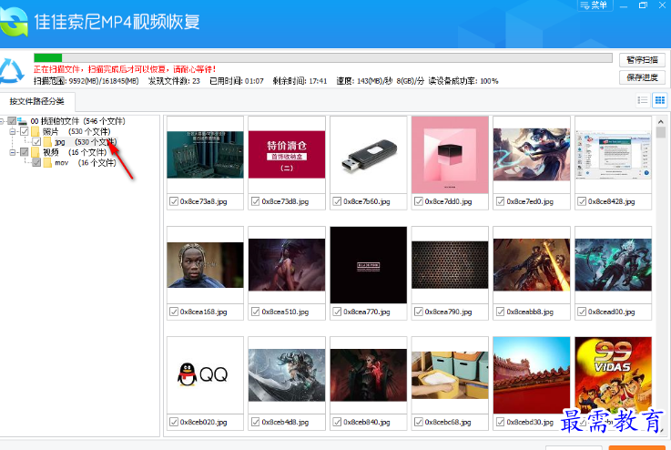Screen dimensions: 671x450
Task: Select the 照片 folder label
Action: [50, 131]
